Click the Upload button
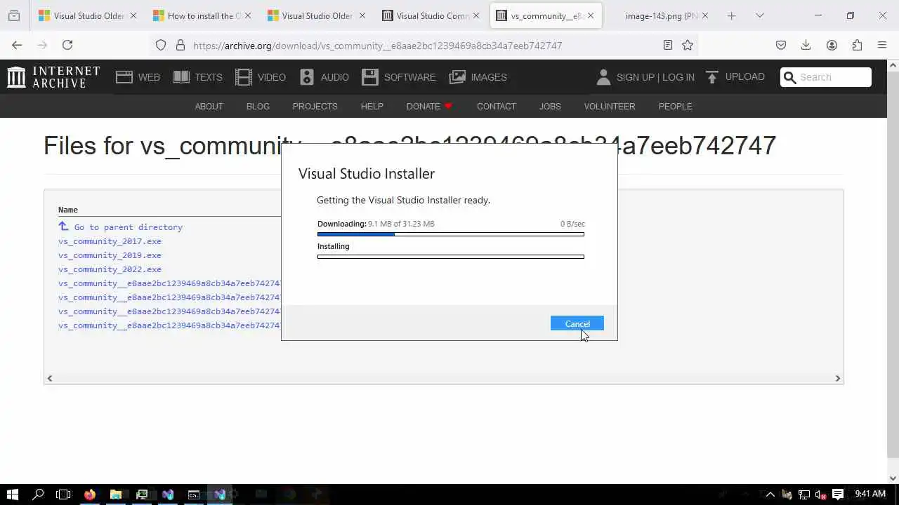 735,77
